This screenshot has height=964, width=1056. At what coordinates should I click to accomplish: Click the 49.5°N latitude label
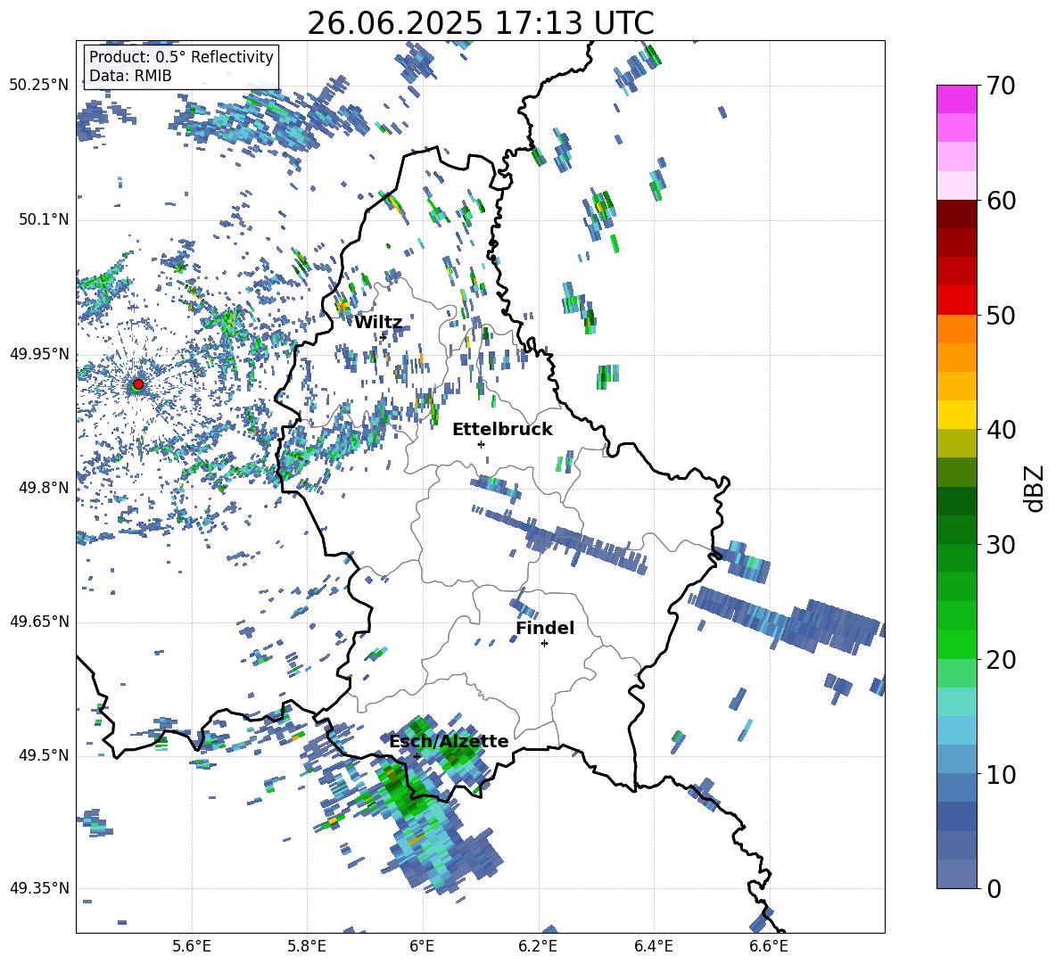click(x=44, y=755)
